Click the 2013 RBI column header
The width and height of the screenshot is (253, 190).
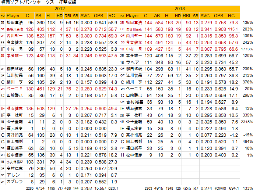tap(186, 15)
